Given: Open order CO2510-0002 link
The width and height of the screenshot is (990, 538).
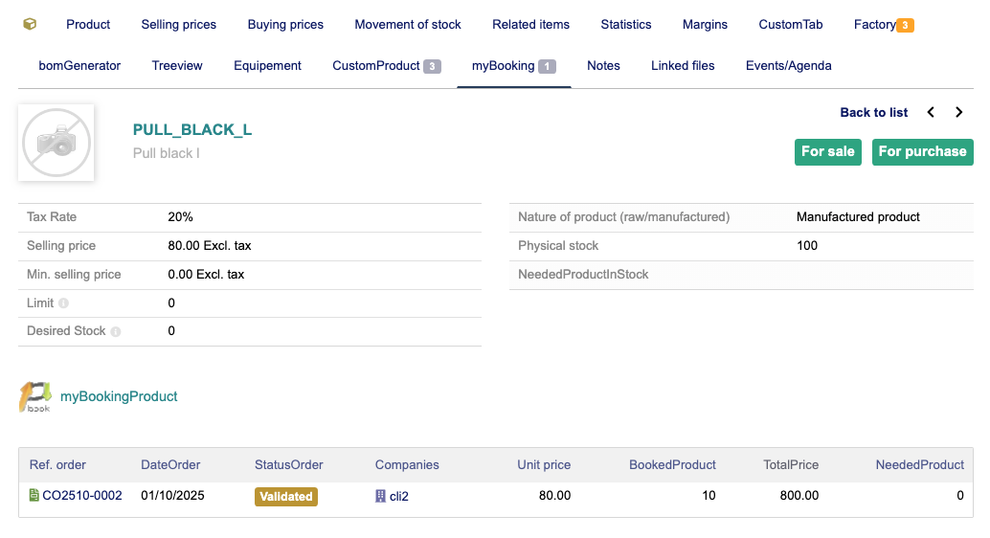Looking at the screenshot, I should click(82, 496).
